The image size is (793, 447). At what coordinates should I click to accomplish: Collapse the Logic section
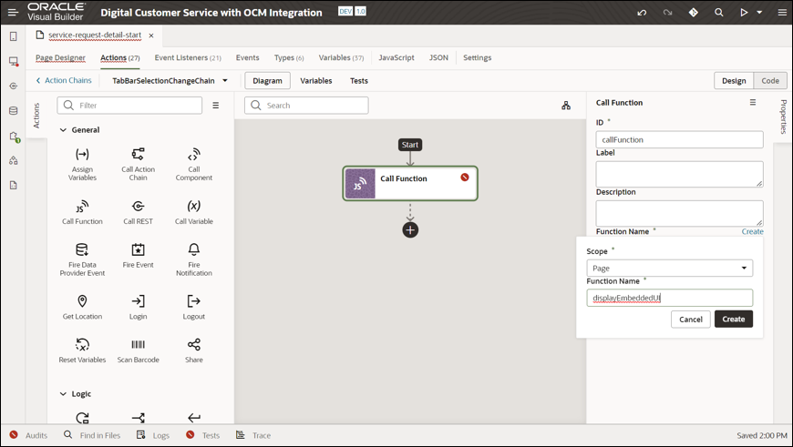point(63,394)
